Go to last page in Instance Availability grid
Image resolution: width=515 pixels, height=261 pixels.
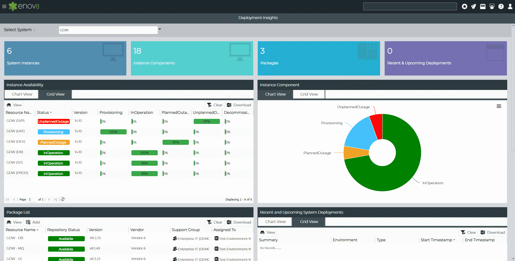click(x=55, y=199)
